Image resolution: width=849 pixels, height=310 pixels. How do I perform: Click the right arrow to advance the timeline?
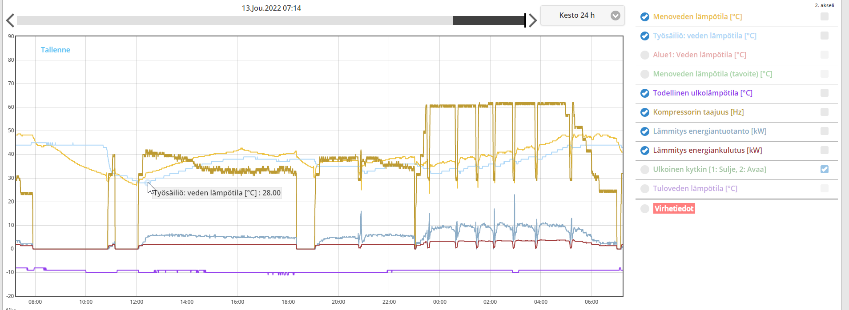(x=532, y=20)
